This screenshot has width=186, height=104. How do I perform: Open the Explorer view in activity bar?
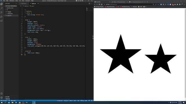click(1, 4)
